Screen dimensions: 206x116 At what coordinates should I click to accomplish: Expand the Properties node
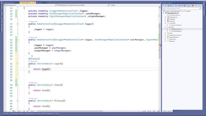[165, 19]
